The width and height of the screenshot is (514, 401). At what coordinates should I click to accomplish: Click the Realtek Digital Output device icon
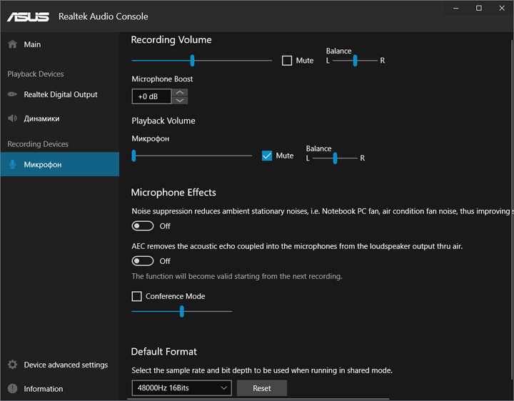[x=12, y=94]
